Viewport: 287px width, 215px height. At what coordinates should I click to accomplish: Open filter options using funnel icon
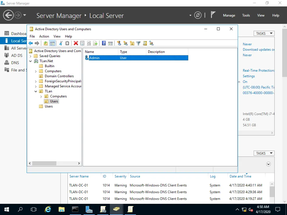(138, 43)
